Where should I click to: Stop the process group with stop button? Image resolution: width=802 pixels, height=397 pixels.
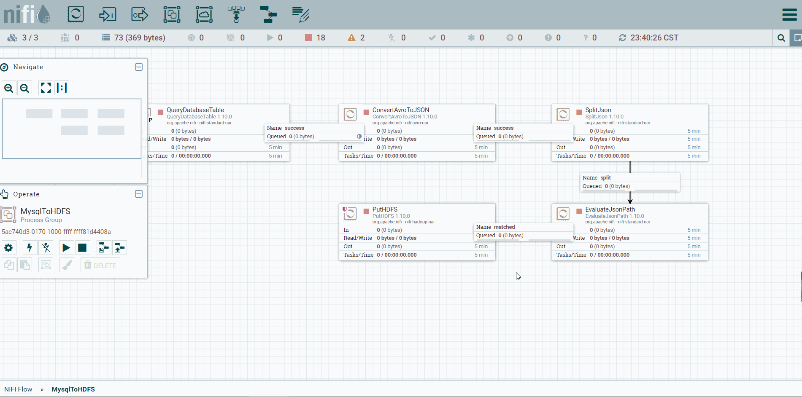(x=82, y=248)
